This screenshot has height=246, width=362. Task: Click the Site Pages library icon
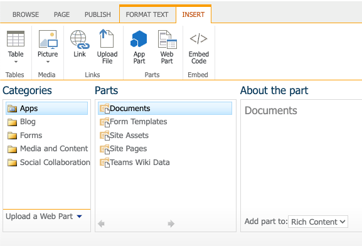click(105, 149)
